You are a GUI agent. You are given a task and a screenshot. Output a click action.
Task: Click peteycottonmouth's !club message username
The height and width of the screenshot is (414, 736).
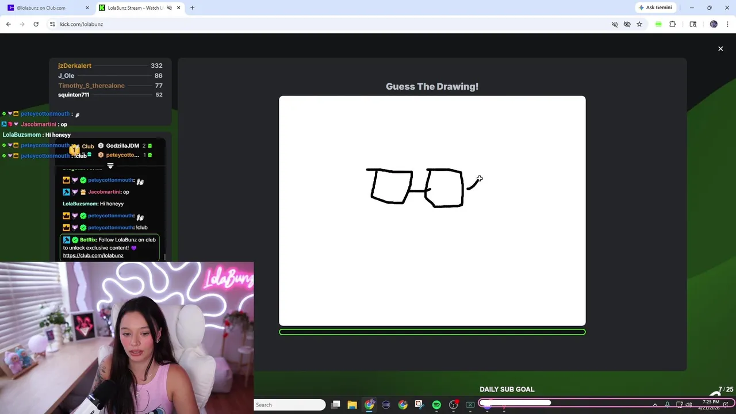(x=110, y=228)
